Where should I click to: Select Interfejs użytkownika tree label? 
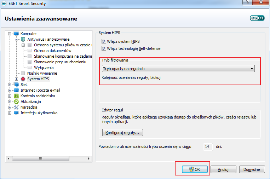click(39, 113)
